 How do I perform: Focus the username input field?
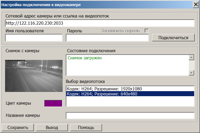(34, 38)
